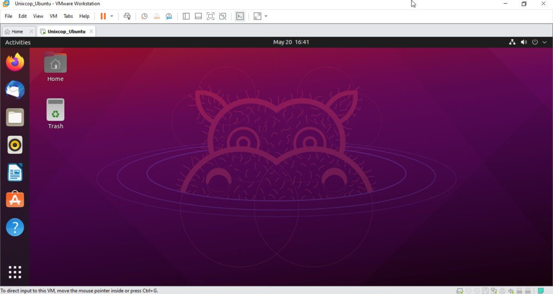Viewport: 553px width, 294px height.
Task: Launch Firefox from the dock
Action: click(x=15, y=63)
